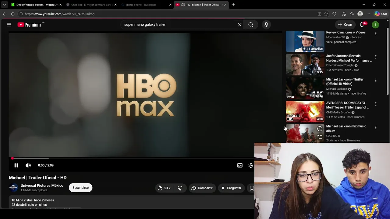390x219 pixels.
Task: Add page to favorites star
Action: (326, 14)
